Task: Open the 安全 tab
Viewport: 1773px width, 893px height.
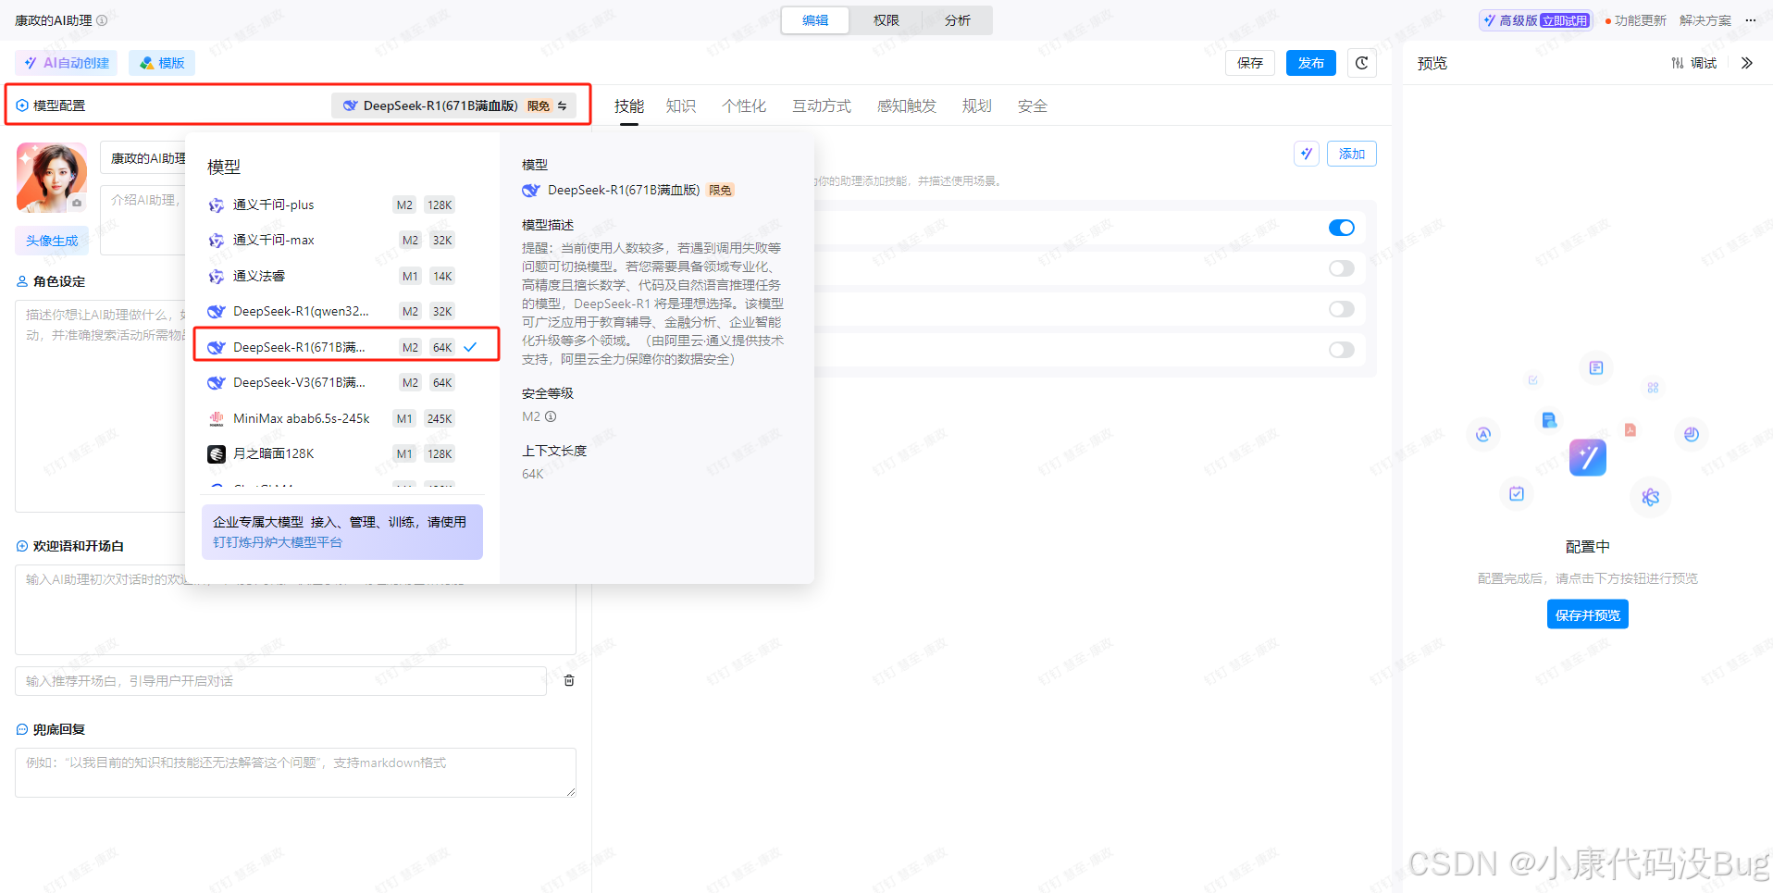Action: (1032, 105)
